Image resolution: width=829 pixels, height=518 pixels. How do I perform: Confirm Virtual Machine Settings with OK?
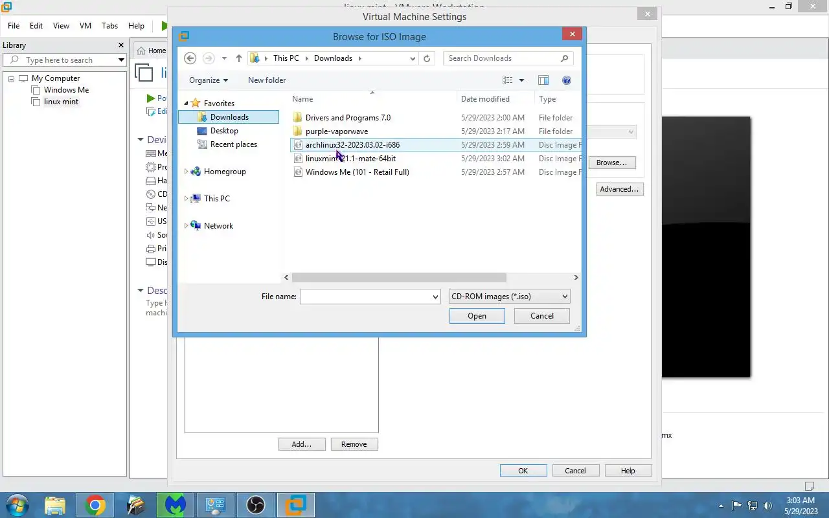point(523,471)
